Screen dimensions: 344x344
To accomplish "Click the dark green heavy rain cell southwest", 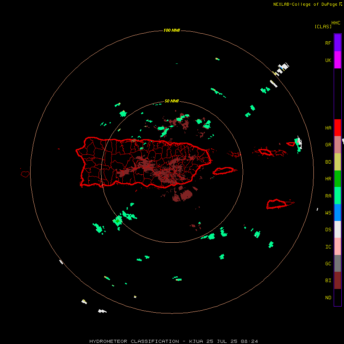I will [x=118, y=221].
